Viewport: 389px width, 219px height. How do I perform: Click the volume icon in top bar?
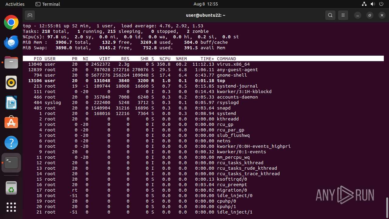(373, 4)
